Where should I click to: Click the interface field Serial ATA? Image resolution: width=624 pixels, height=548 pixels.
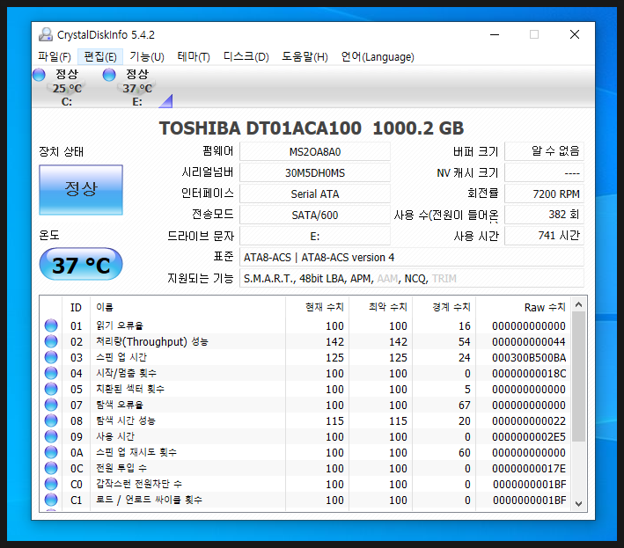click(315, 194)
